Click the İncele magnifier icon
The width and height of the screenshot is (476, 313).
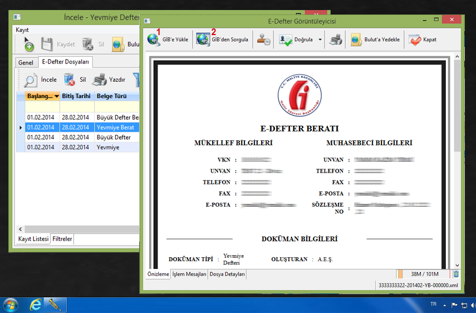click(31, 80)
